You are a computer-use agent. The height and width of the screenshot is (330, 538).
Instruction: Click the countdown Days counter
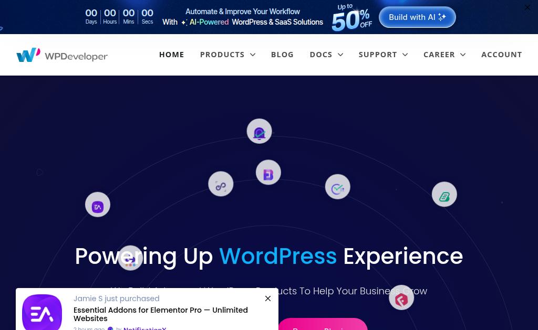pyautogui.click(x=91, y=16)
